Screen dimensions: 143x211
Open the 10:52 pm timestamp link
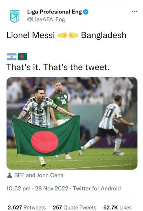[x=18, y=188]
